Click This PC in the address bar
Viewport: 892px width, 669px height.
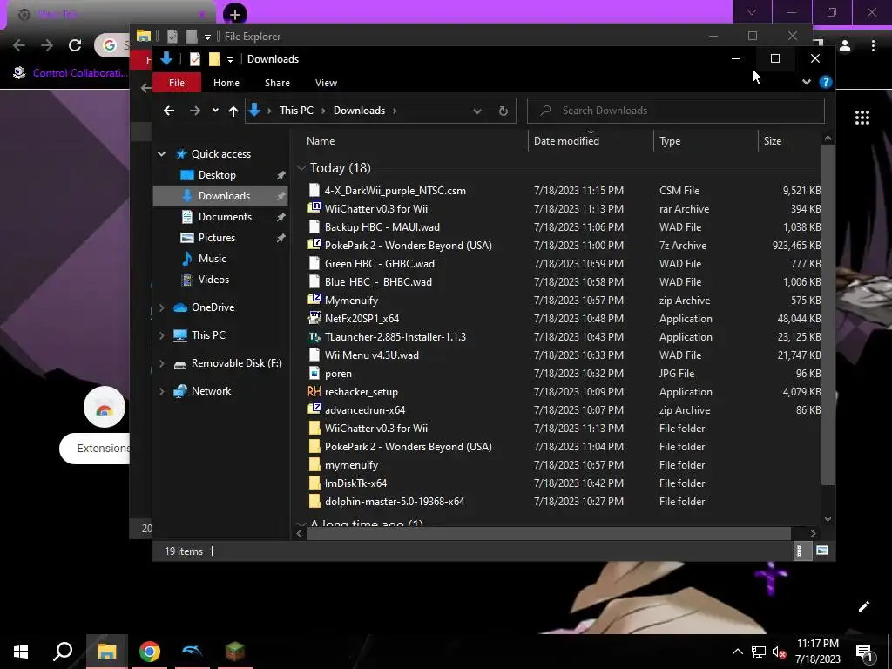click(296, 111)
